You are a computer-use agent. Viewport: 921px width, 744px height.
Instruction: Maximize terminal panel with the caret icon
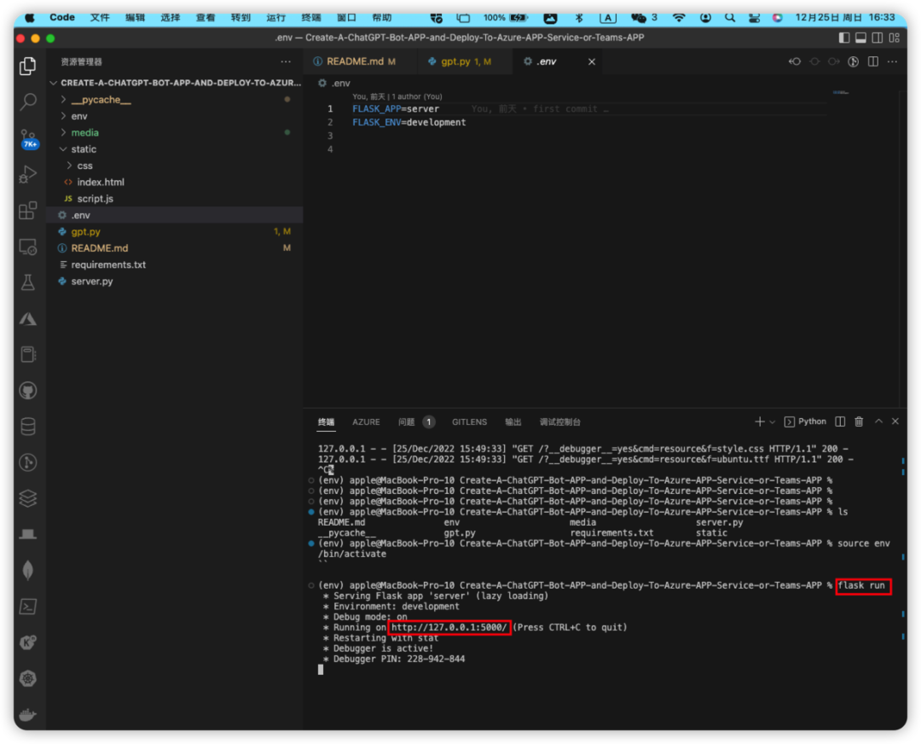point(878,421)
